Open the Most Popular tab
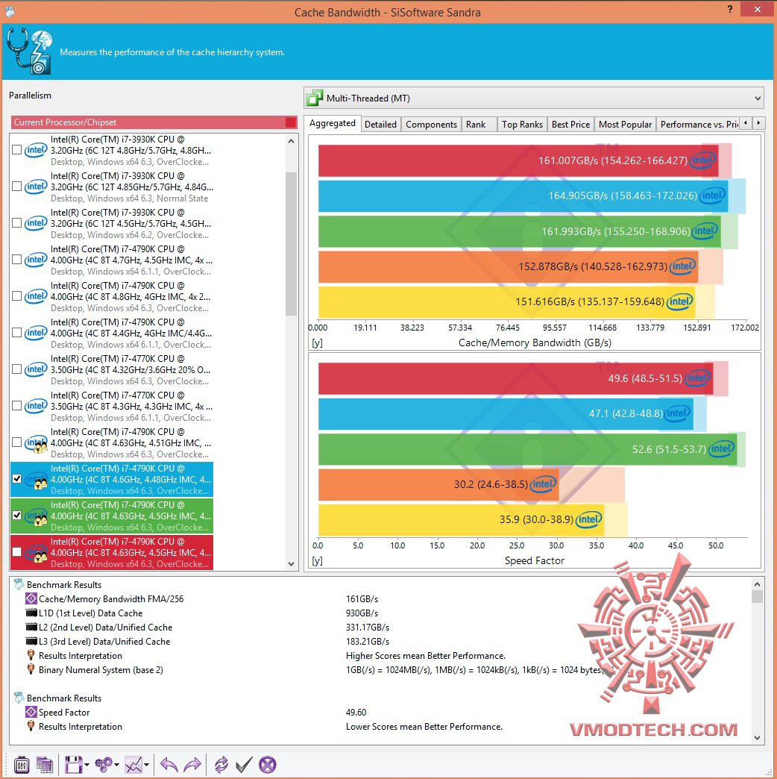The width and height of the screenshot is (777, 779). [x=625, y=124]
